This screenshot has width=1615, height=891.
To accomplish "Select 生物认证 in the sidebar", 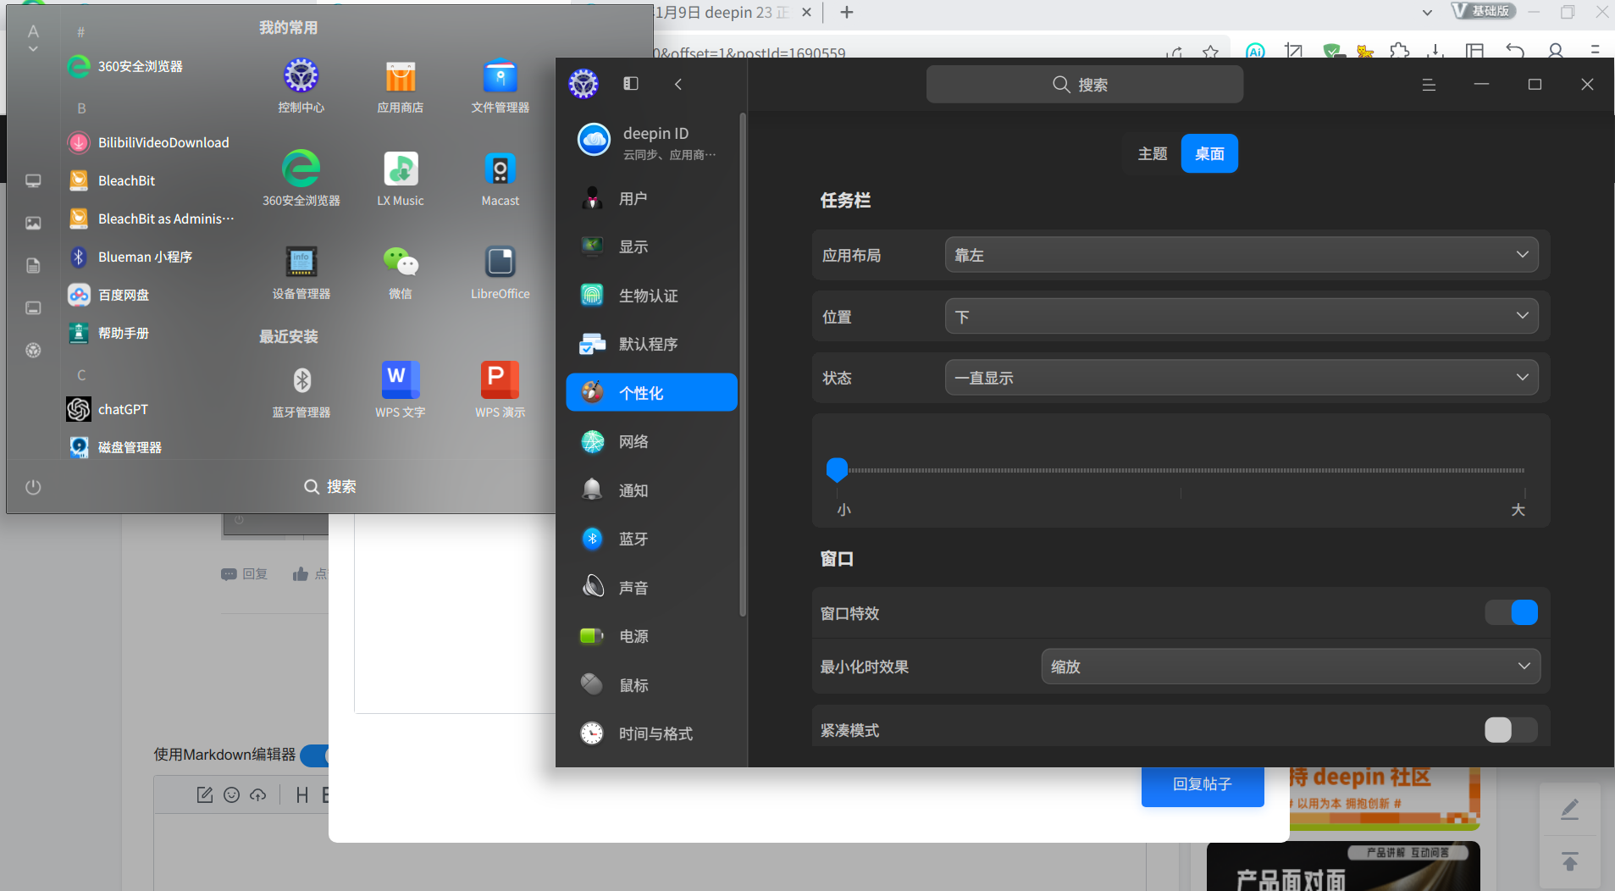I will pos(651,296).
